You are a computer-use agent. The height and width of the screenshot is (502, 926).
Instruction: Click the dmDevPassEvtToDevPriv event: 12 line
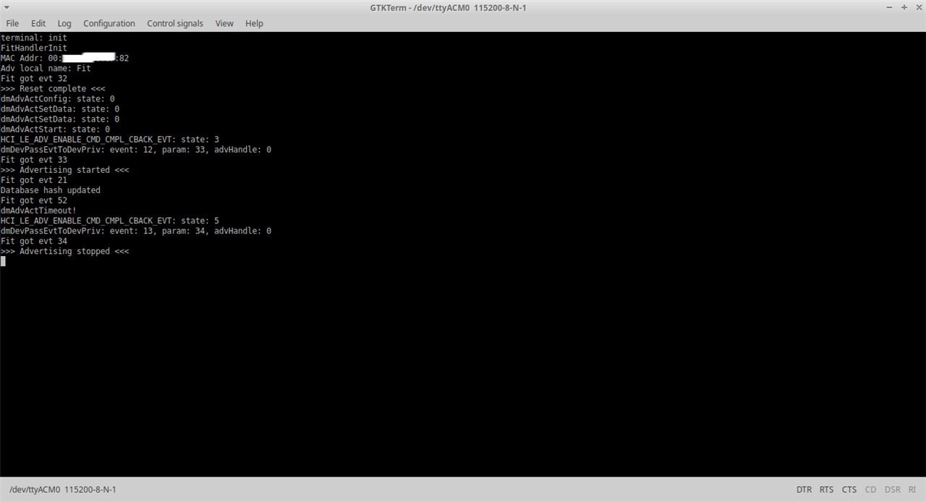(x=136, y=150)
